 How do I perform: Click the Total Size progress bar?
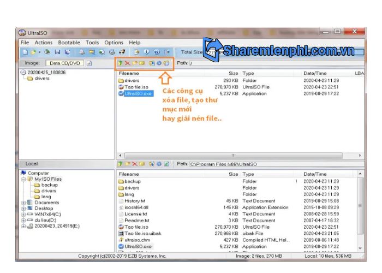coord(285,52)
